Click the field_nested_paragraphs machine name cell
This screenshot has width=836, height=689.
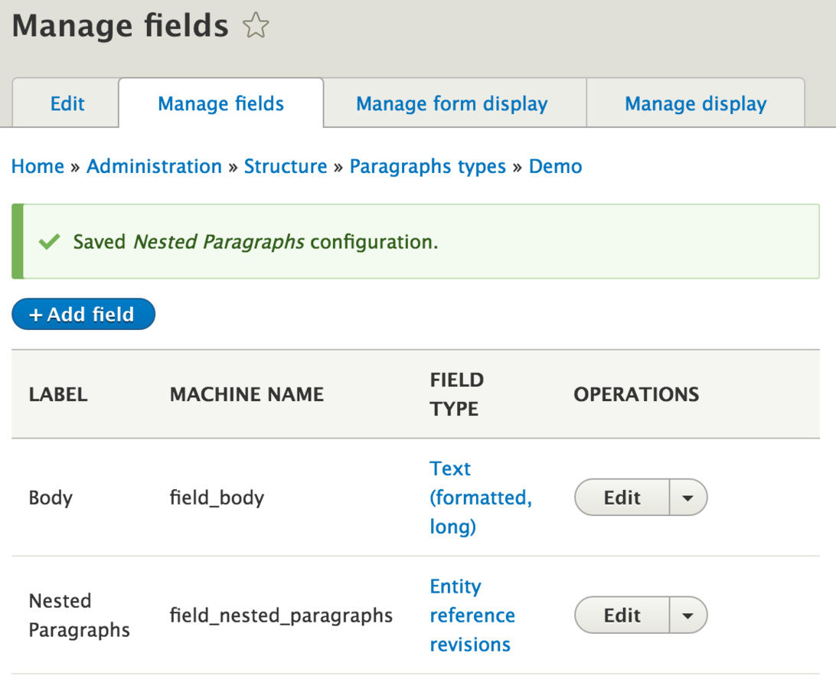[x=281, y=616]
